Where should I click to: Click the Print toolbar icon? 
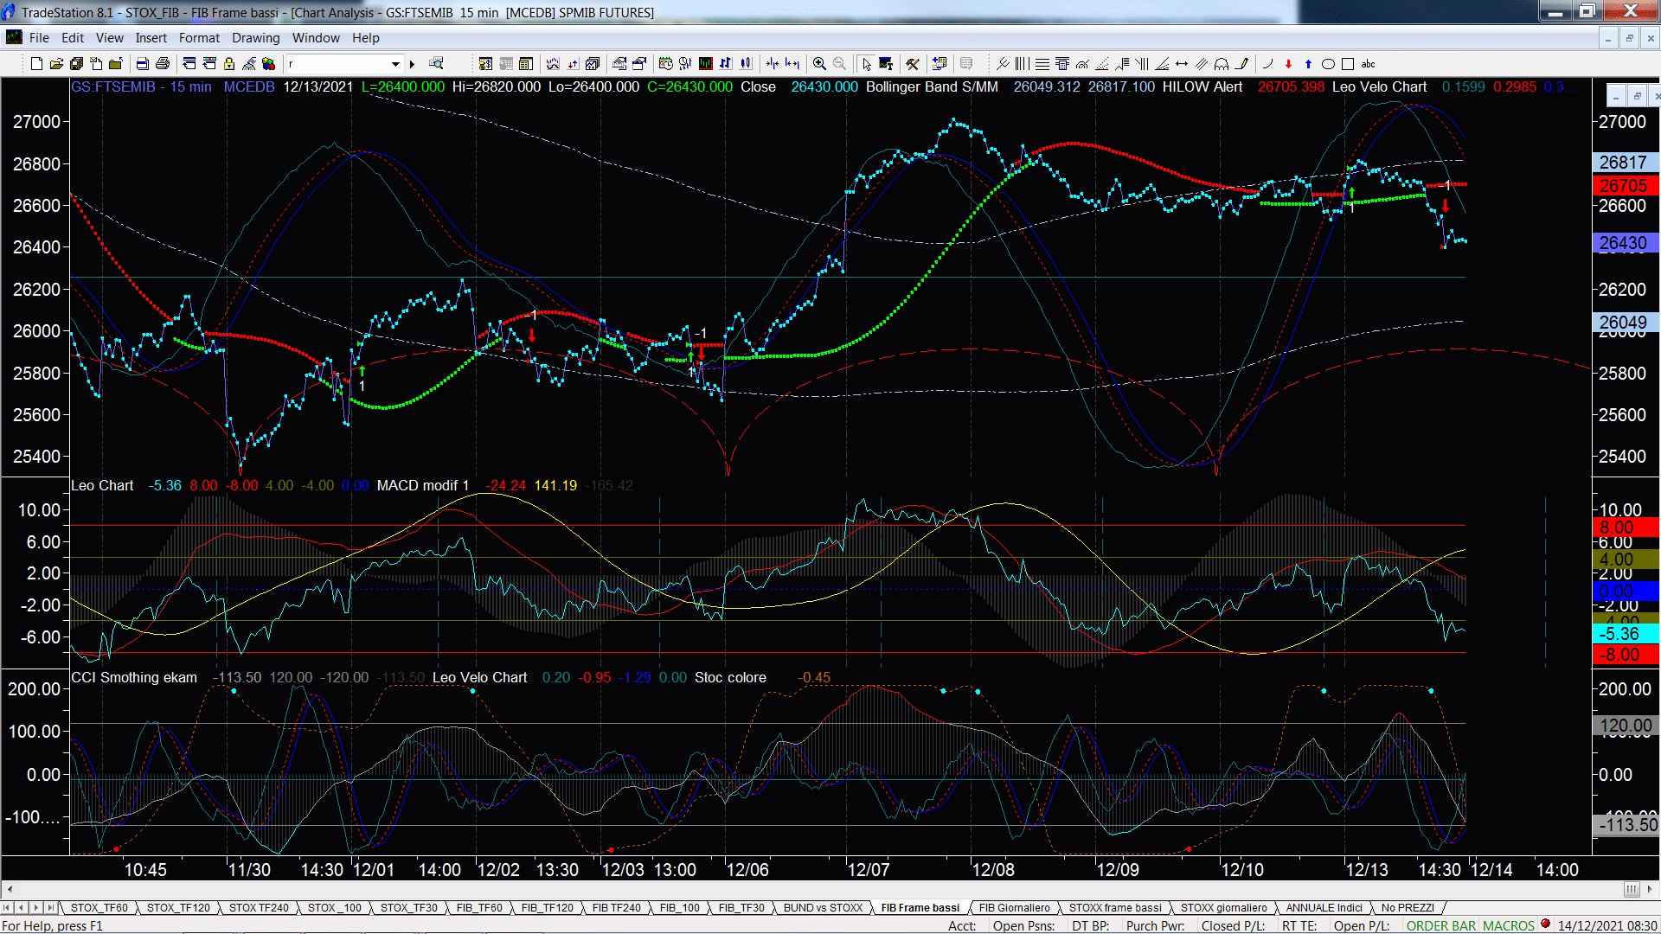[162, 64]
